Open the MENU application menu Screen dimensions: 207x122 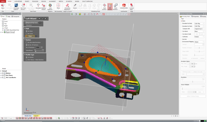click(x=3, y=1)
